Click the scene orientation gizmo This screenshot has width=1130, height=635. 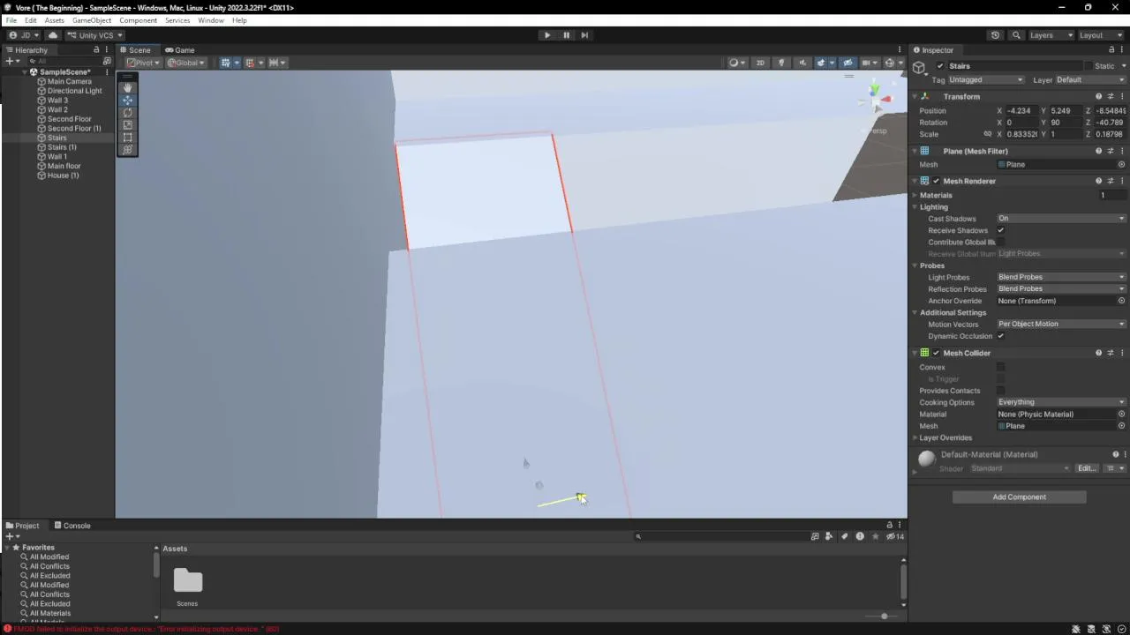tap(875, 99)
